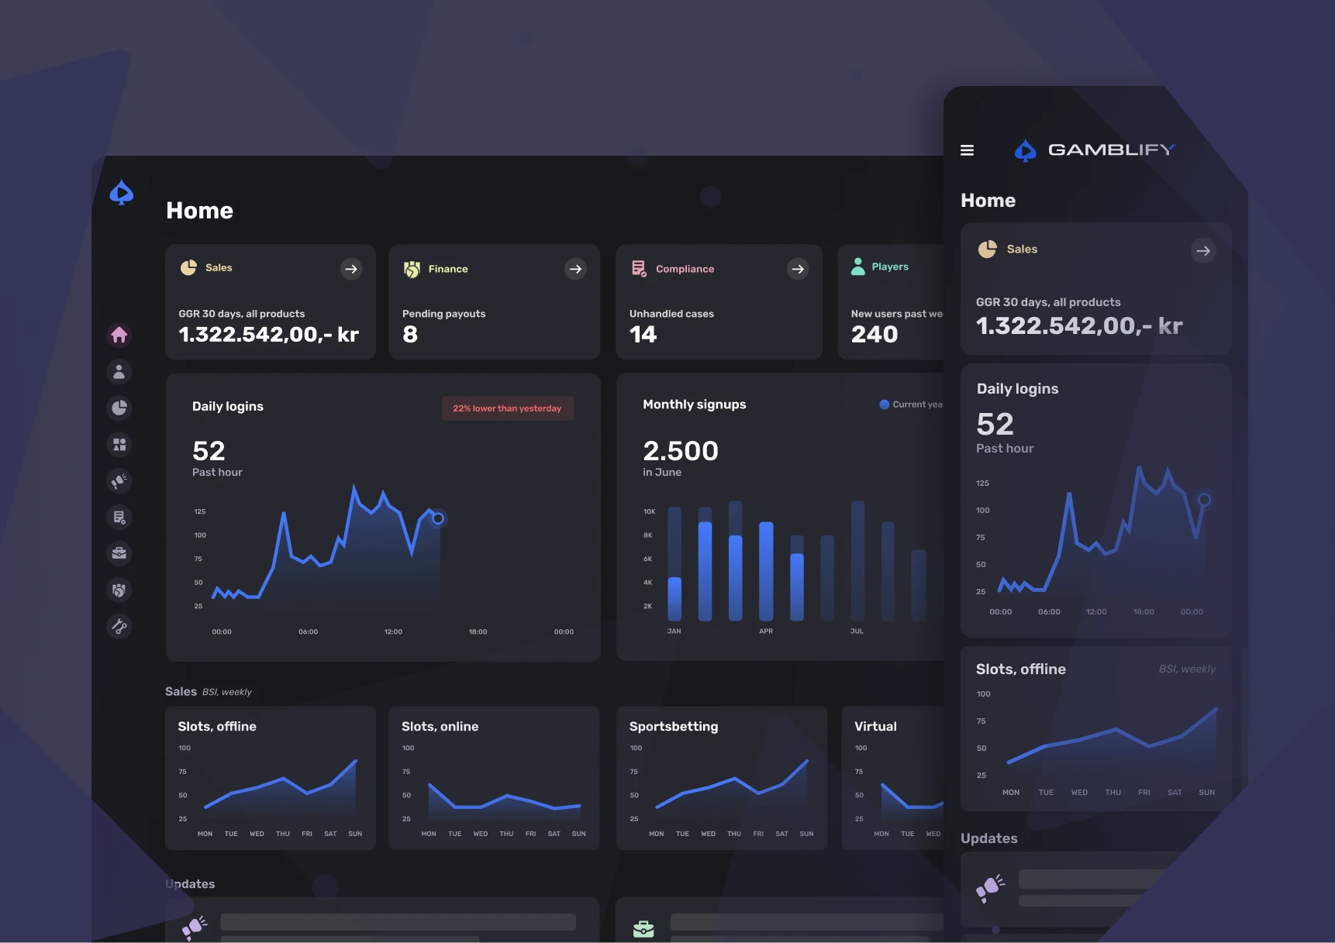Screen dimensions: 1335x943
Task: Click mobile 'Slots, offline' card title
Action: tap(1020, 669)
